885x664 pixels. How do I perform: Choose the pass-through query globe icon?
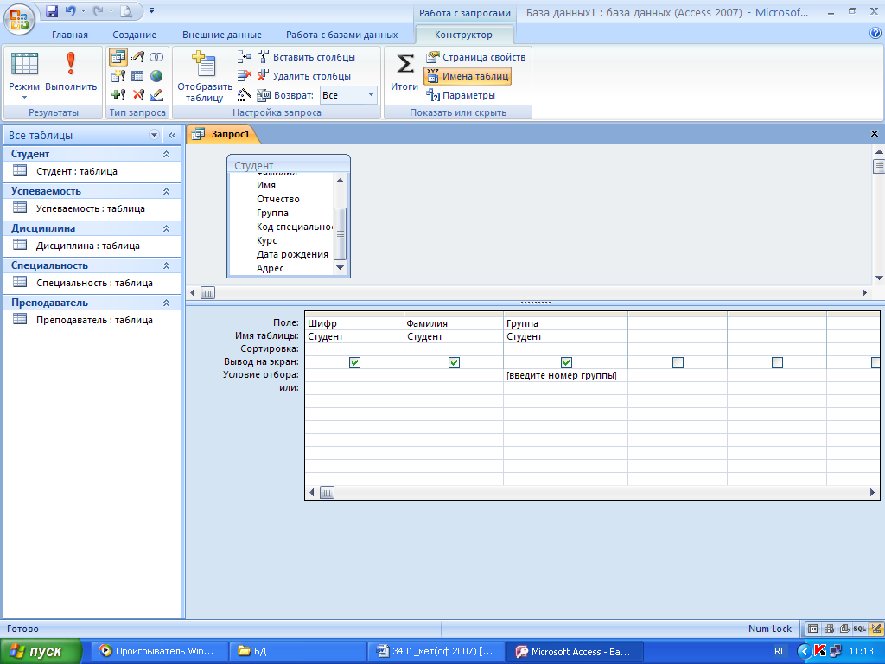(x=156, y=76)
